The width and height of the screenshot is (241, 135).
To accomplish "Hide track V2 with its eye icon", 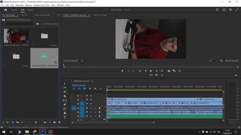I will point(91,100).
